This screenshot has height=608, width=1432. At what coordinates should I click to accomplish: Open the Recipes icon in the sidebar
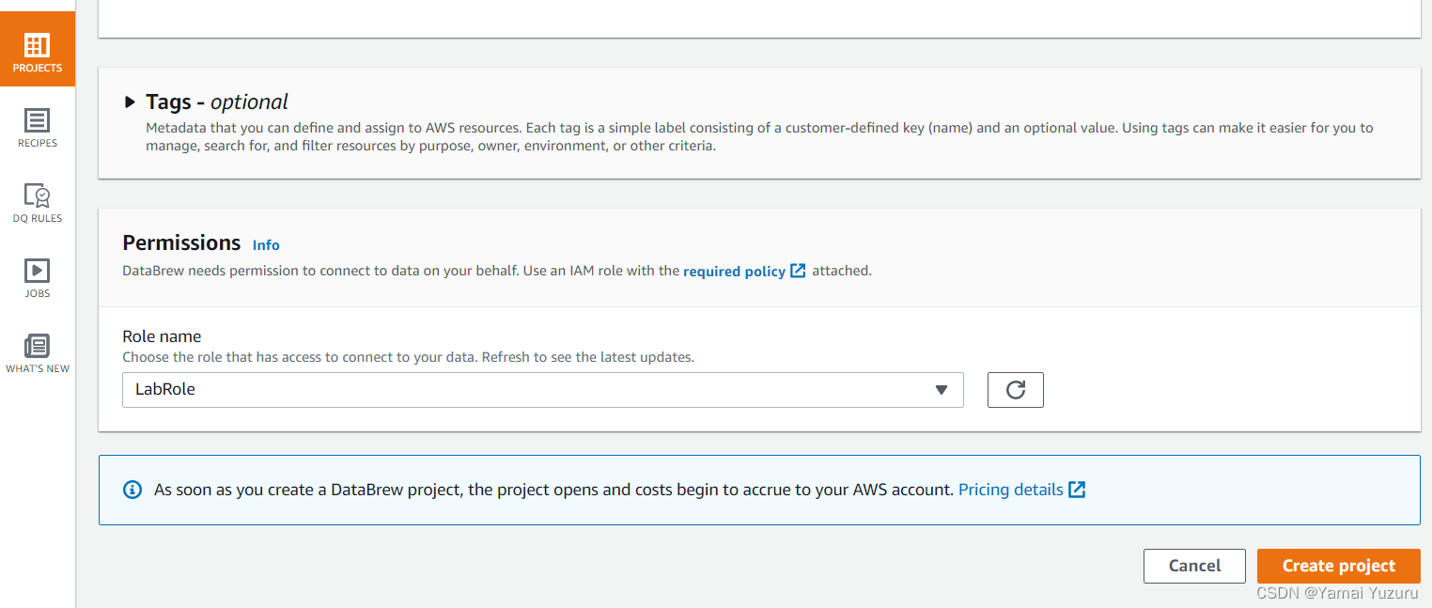38,120
